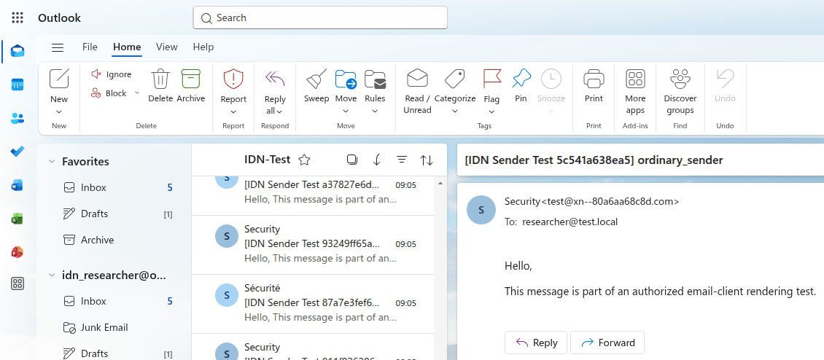Toggle the navigation pane hamburger button
The height and width of the screenshot is (360, 824).
click(x=58, y=47)
